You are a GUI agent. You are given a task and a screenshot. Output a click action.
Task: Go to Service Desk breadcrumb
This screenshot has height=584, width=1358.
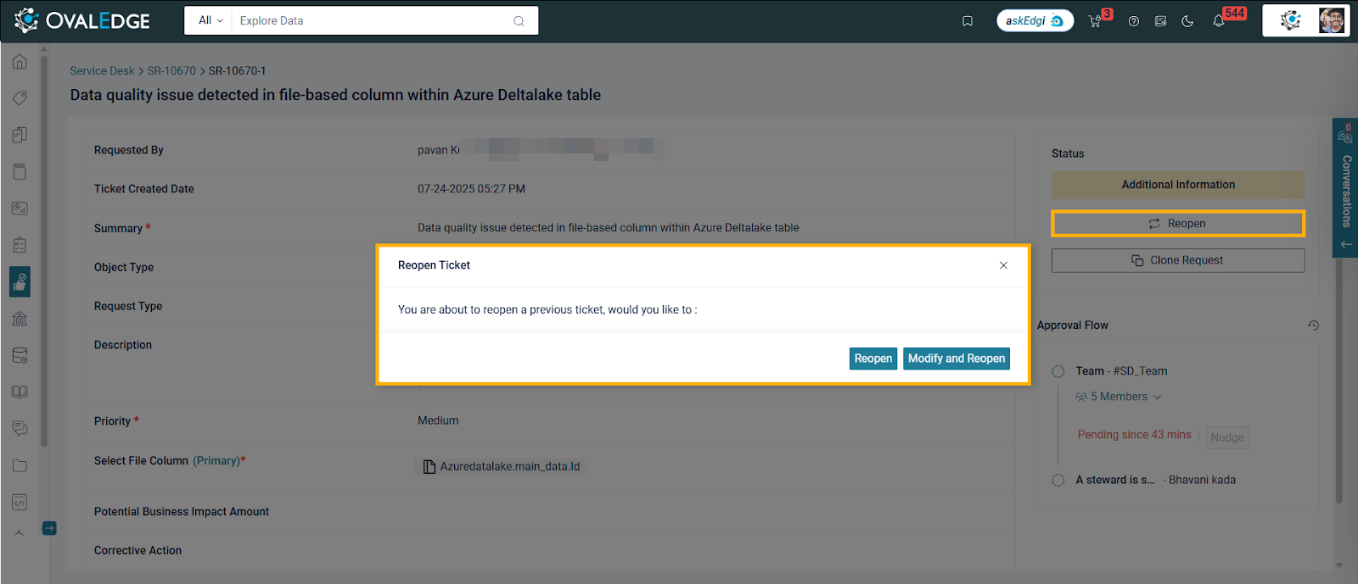click(x=102, y=71)
